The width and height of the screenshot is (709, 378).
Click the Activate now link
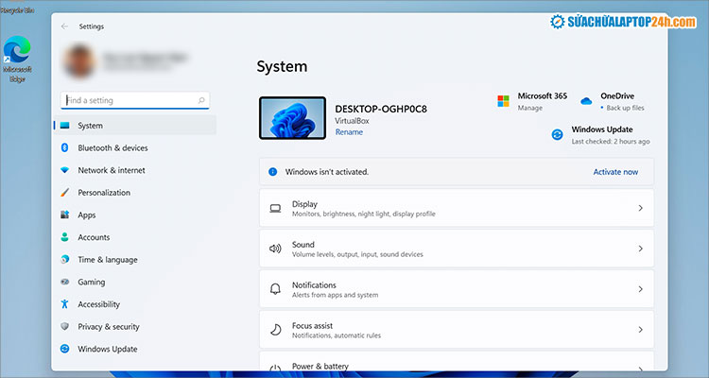[615, 172]
